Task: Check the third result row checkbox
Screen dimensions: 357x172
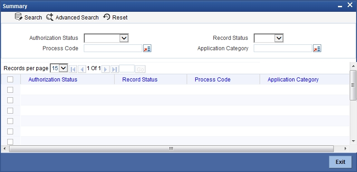Action: [10, 110]
